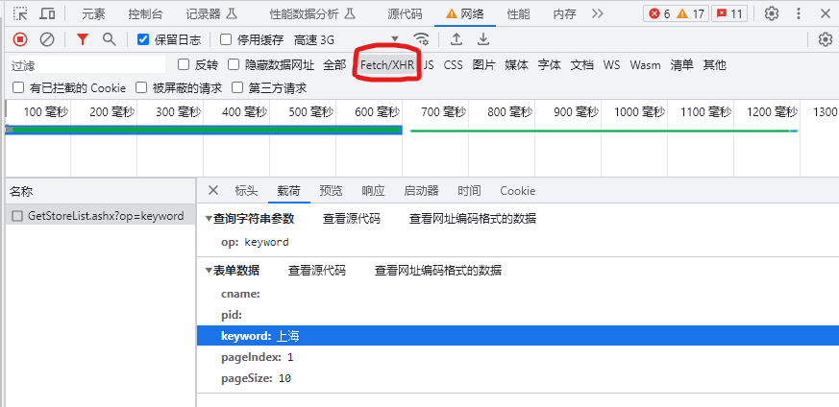Click the 17 warnings counter badge
This screenshot has width=839, height=407.
coord(690,13)
